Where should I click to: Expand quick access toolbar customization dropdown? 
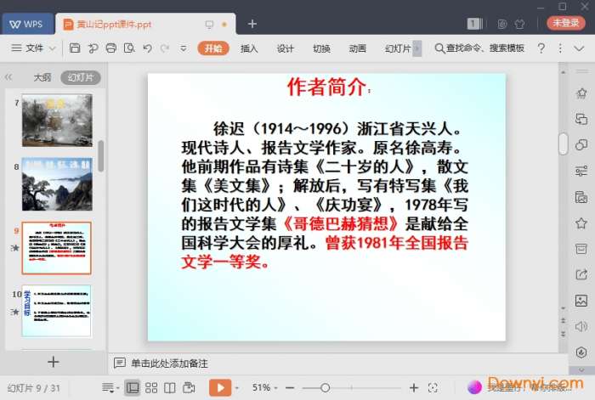click(x=184, y=48)
